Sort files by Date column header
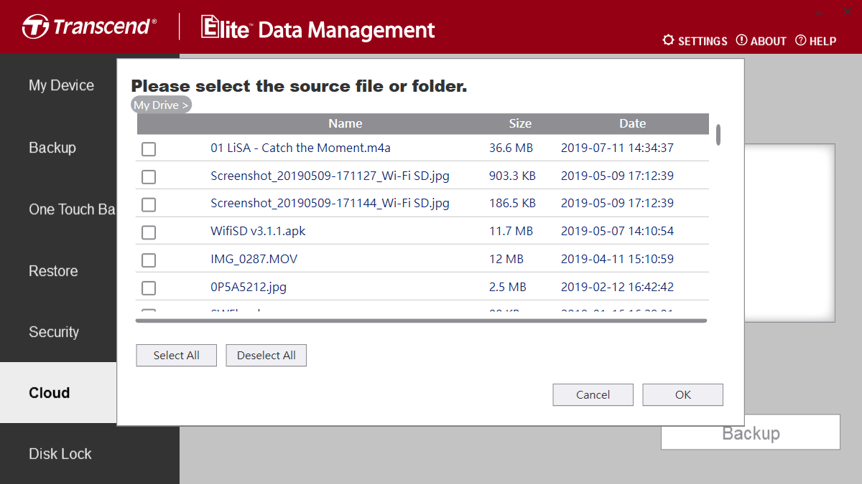 tap(632, 123)
